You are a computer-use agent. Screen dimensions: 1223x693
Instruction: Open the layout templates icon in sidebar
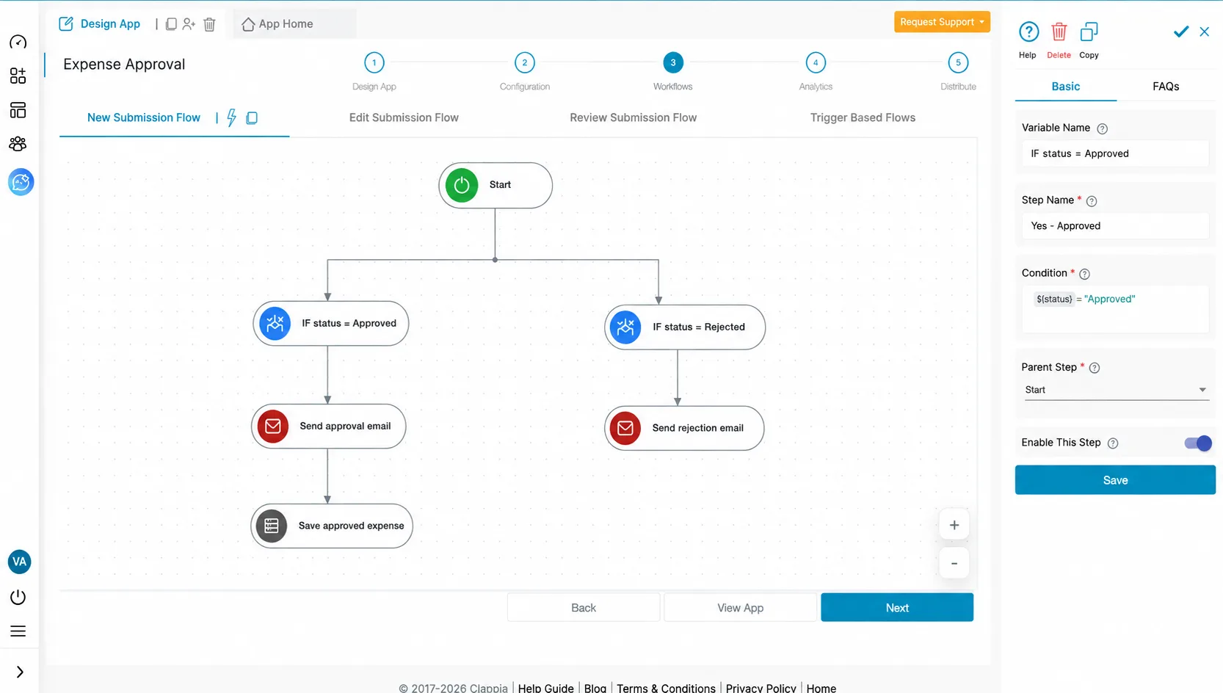(18, 110)
